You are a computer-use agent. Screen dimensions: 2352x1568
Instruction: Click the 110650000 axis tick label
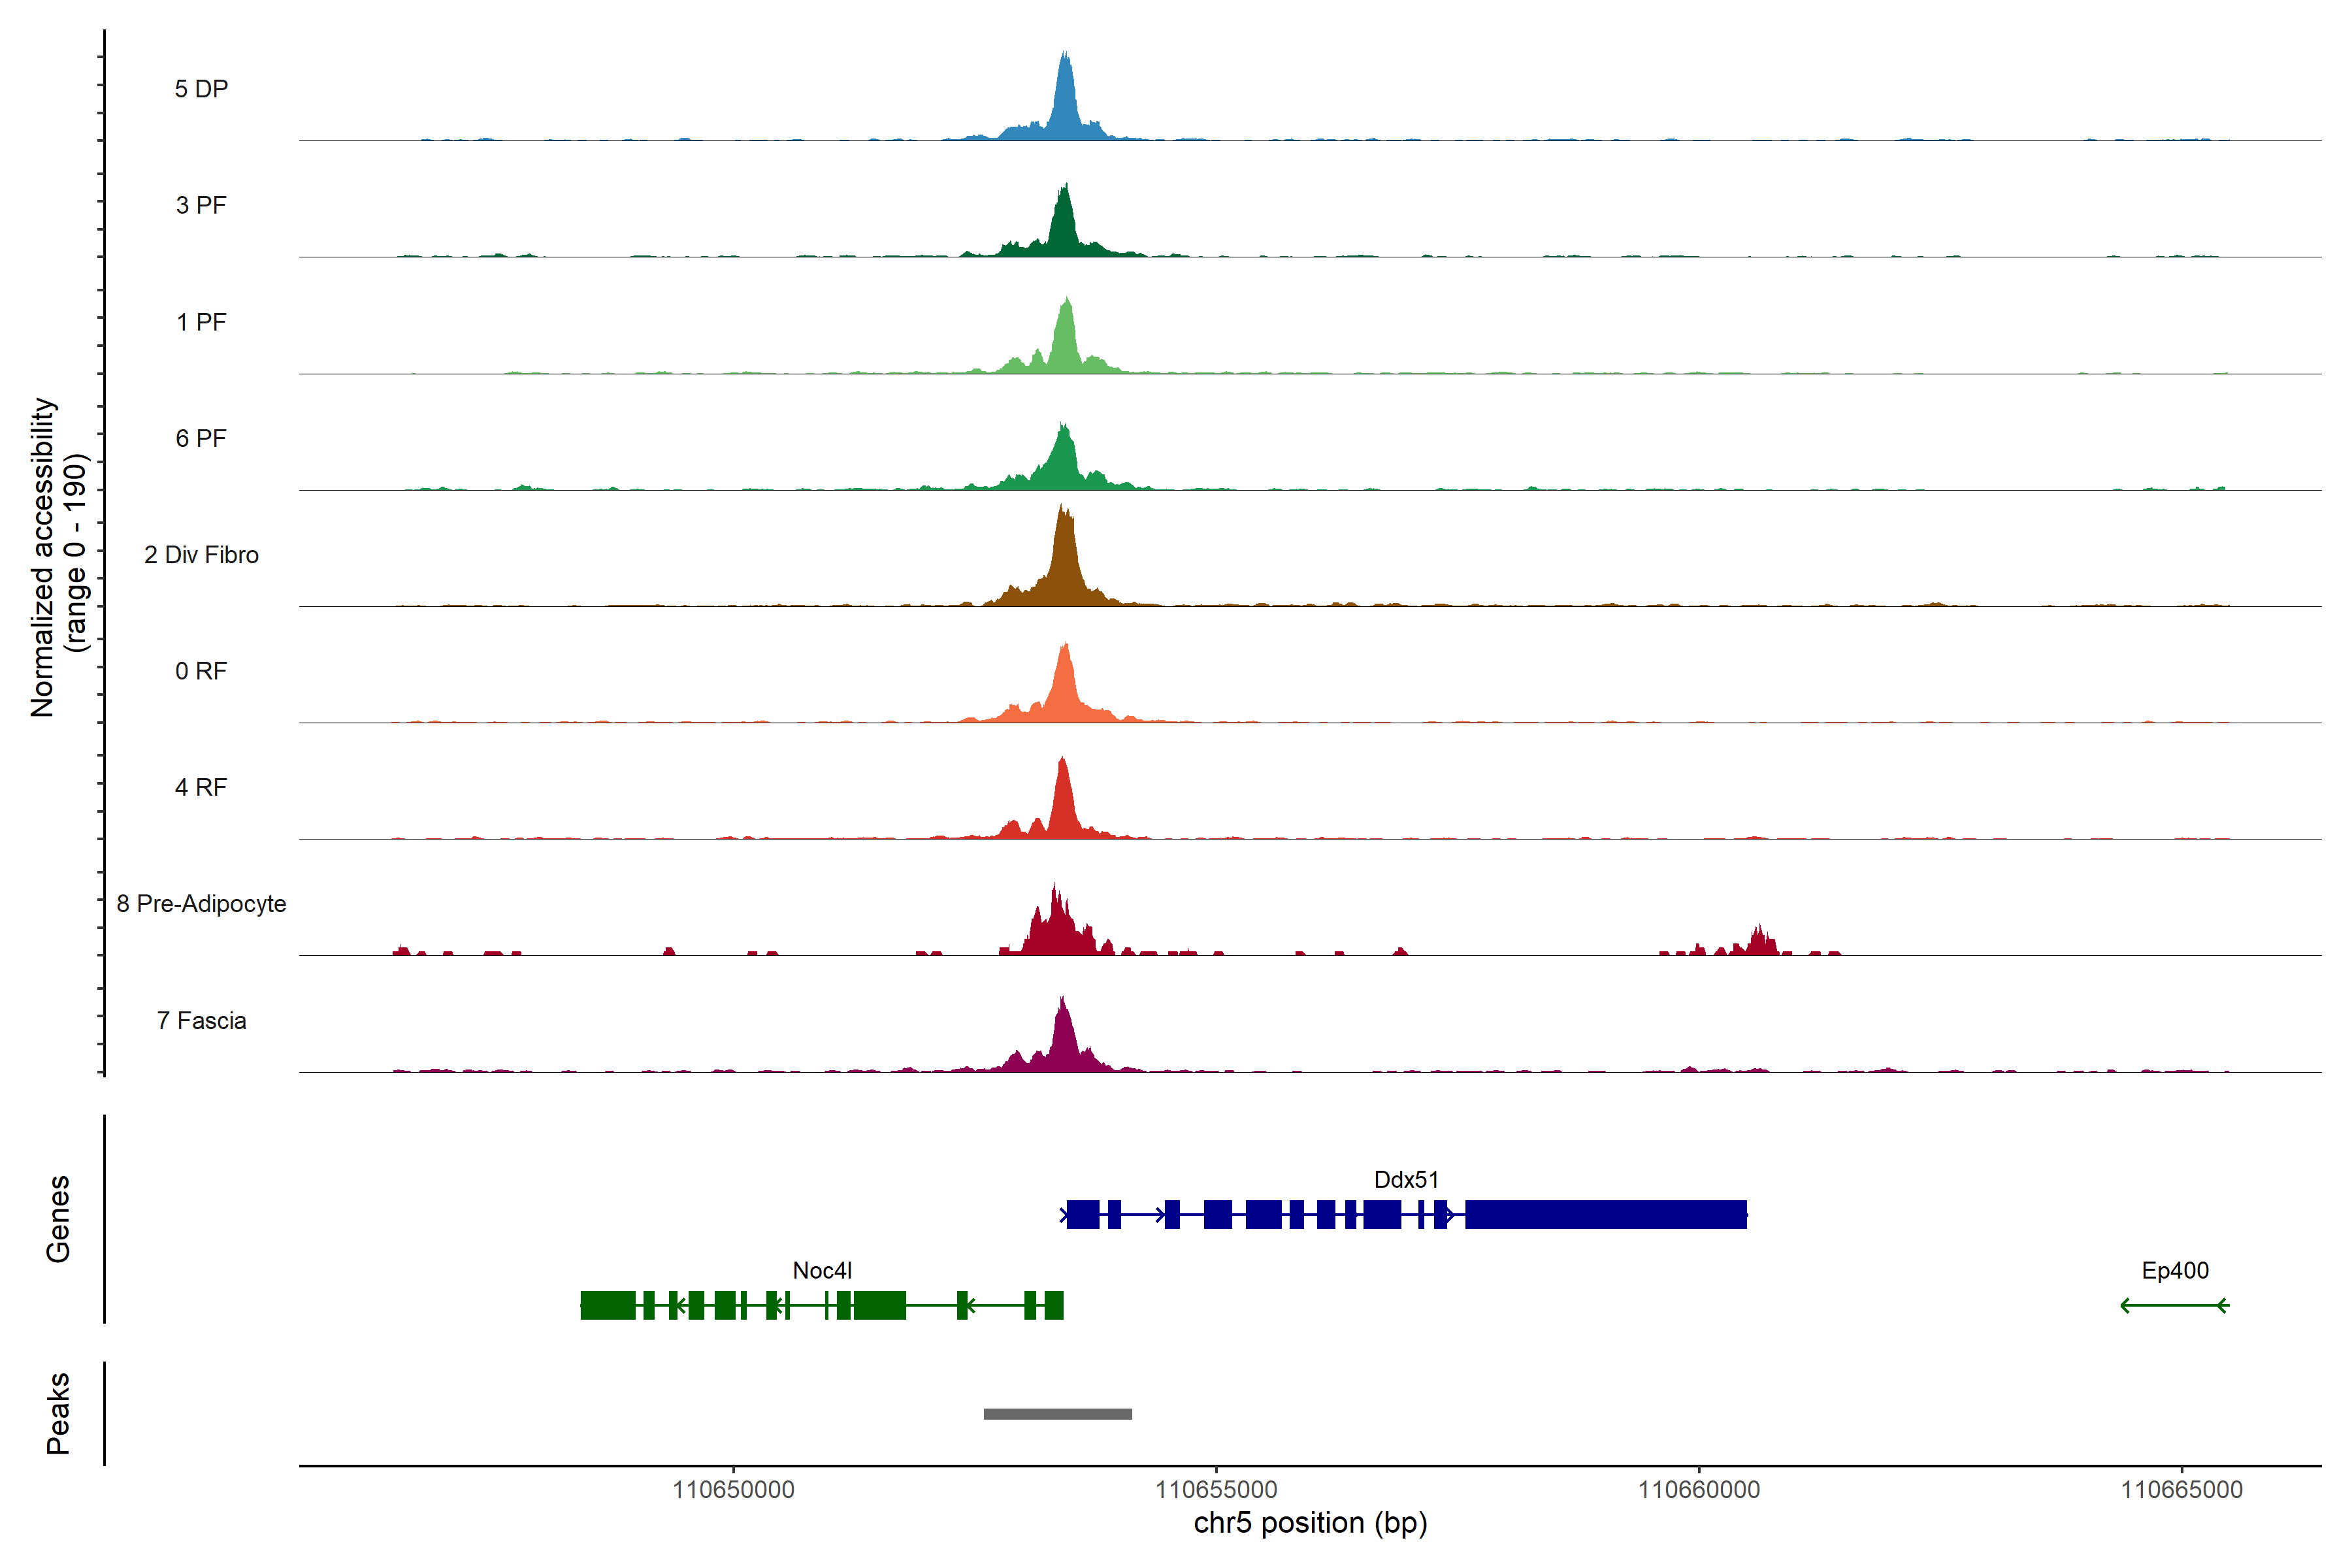[x=733, y=1489]
